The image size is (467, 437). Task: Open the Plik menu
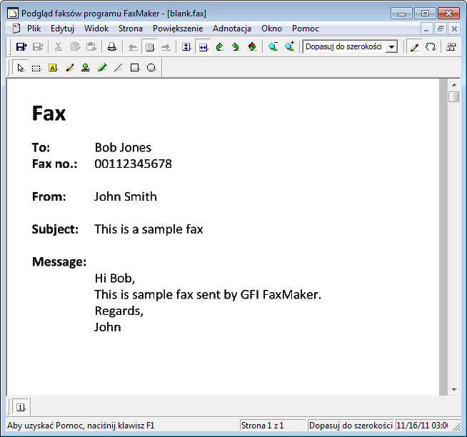(x=34, y=29)
